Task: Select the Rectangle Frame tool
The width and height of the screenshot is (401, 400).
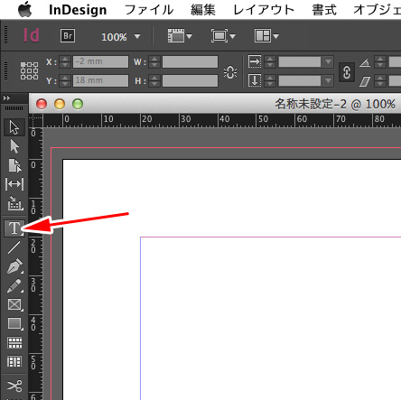Action: pos(14,304)
